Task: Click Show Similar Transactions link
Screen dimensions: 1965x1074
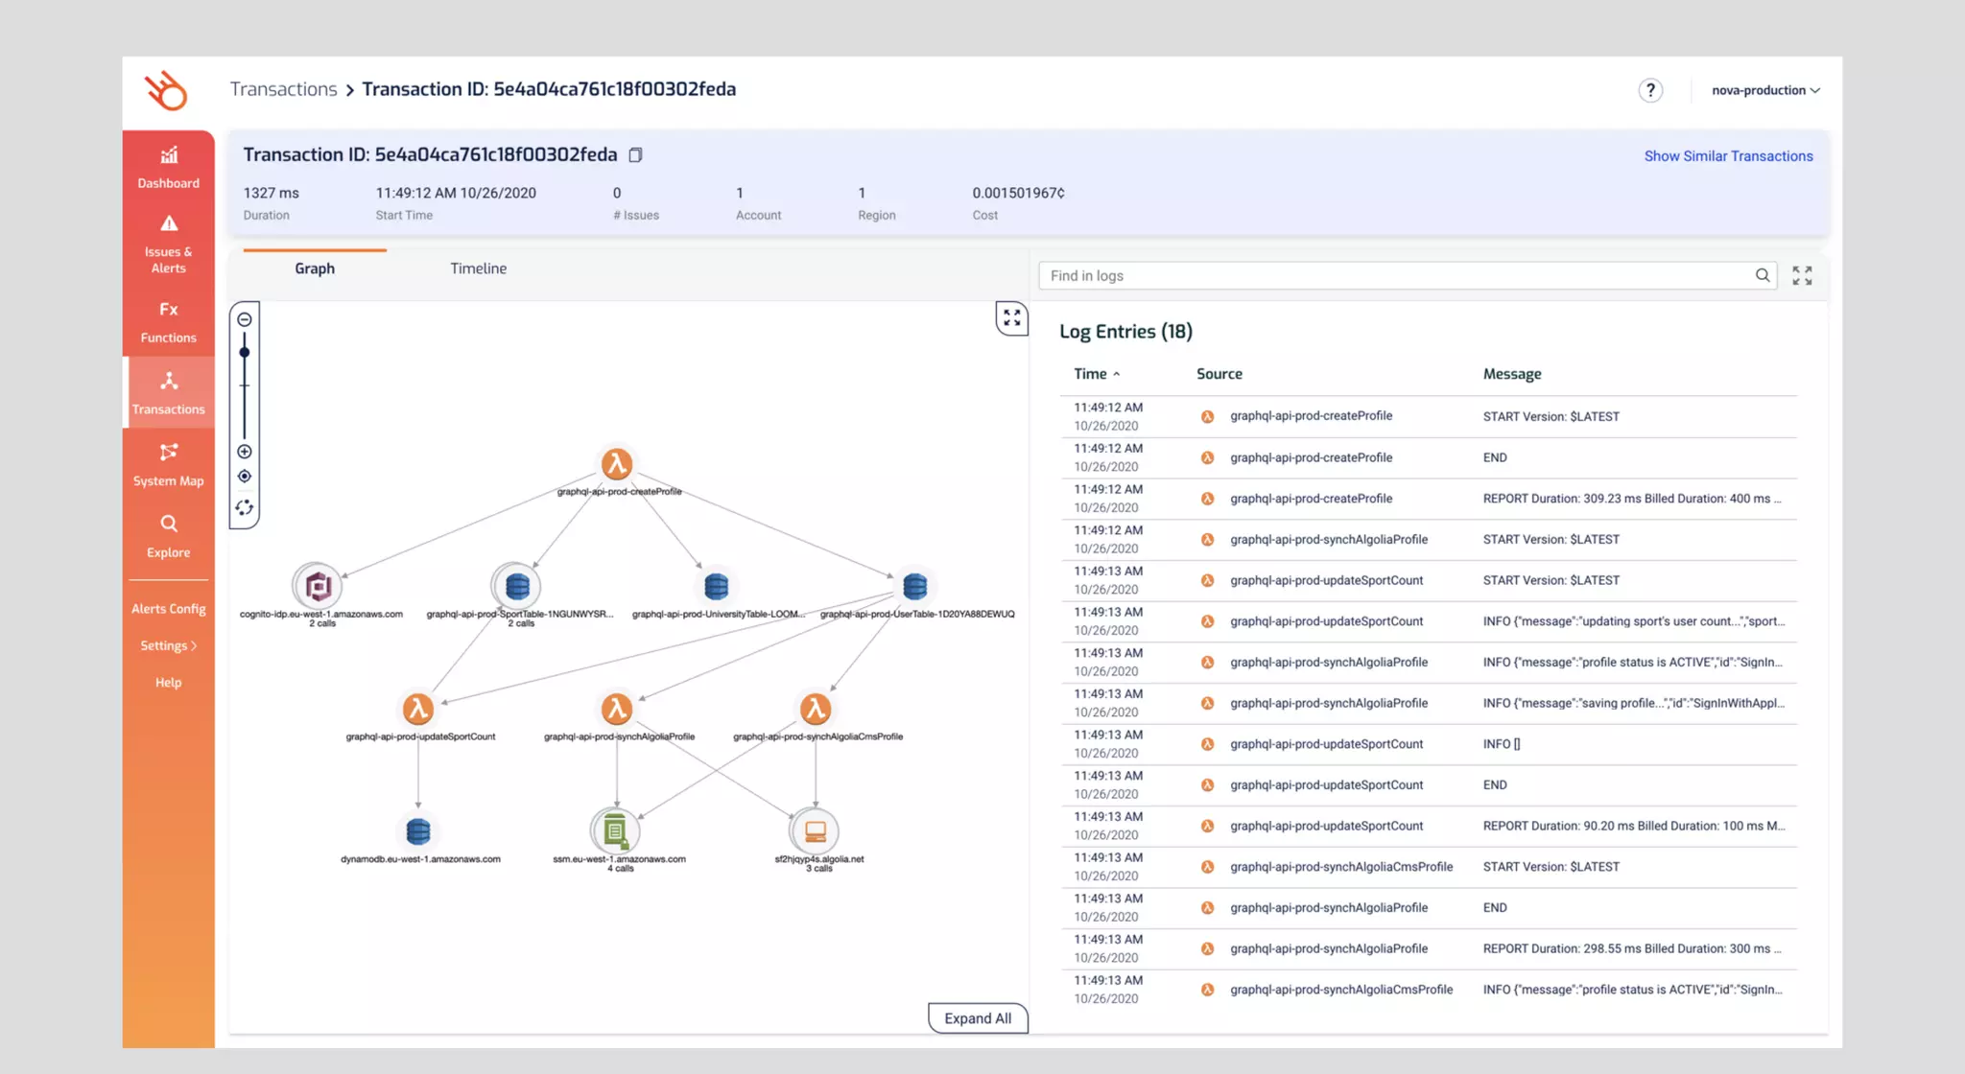Action: pos(1728,156)
